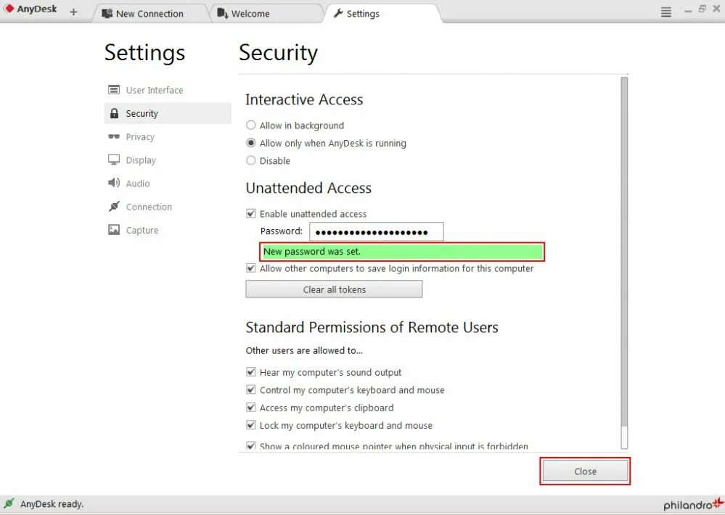Select Allow only when AnyDesk is running

tap(250, 143)
